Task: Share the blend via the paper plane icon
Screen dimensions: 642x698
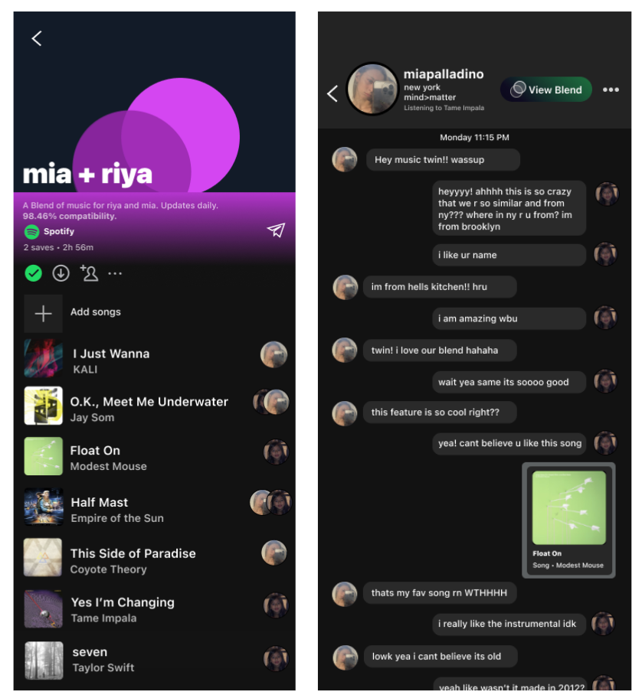Action: tap(276, 230)
